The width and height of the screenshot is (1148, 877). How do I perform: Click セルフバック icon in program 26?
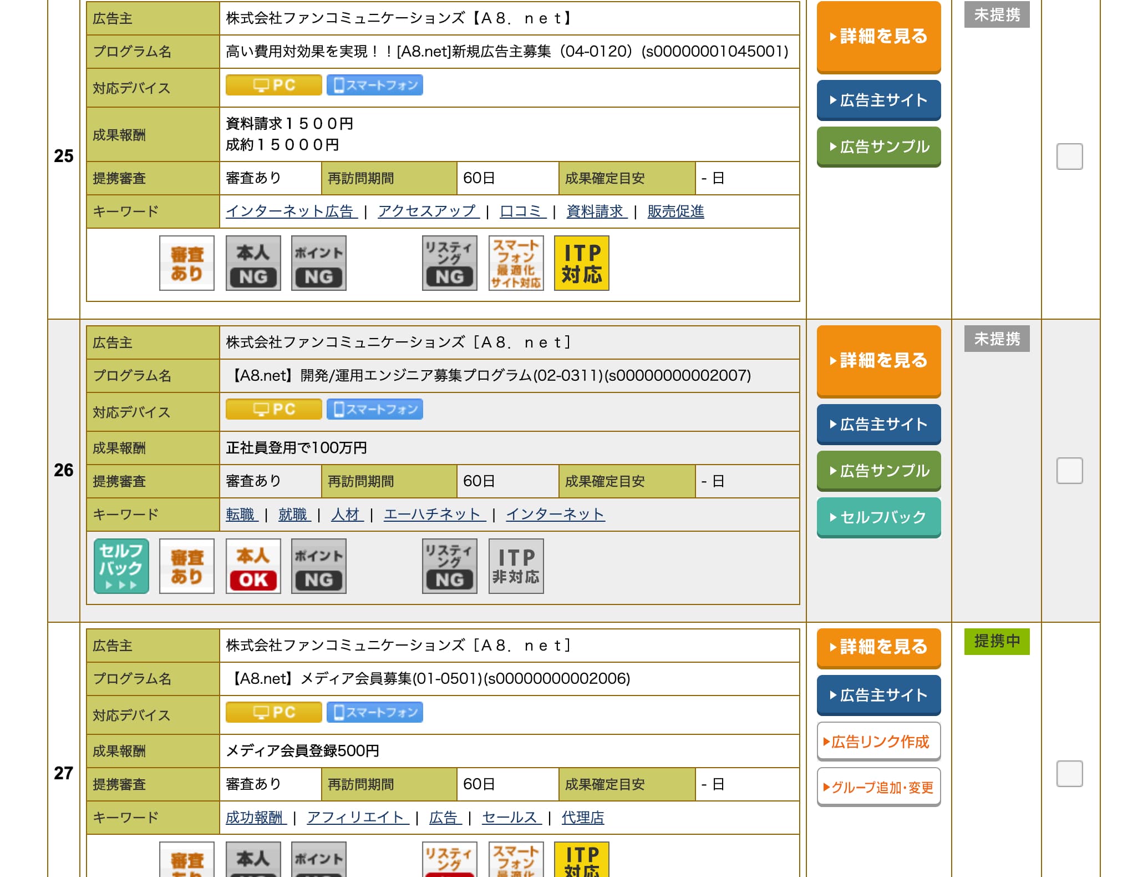point(121,566)
